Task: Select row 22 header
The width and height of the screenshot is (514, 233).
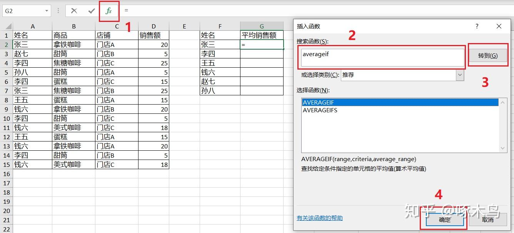Action: point(6,229)
